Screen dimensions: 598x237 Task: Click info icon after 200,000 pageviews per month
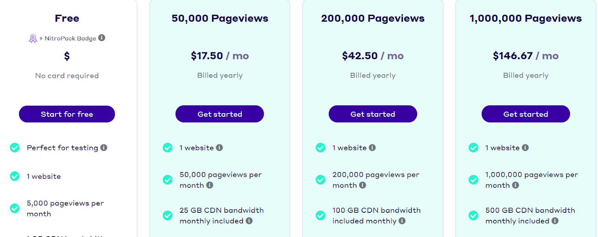363,185
